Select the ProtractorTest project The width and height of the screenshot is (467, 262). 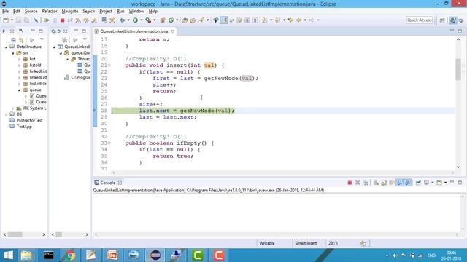[29, 120]
